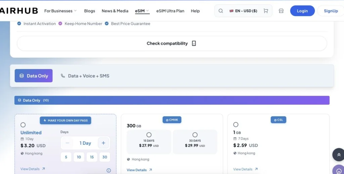344x174 pixels.
Task: Select the Unlimited day pass radio button
Action: pos(23,125)
